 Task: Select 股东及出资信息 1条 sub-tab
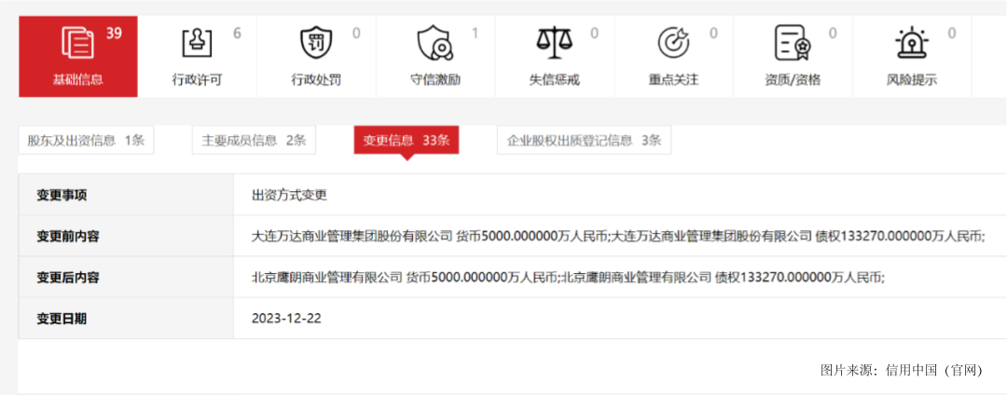click(x=86, y=141)
